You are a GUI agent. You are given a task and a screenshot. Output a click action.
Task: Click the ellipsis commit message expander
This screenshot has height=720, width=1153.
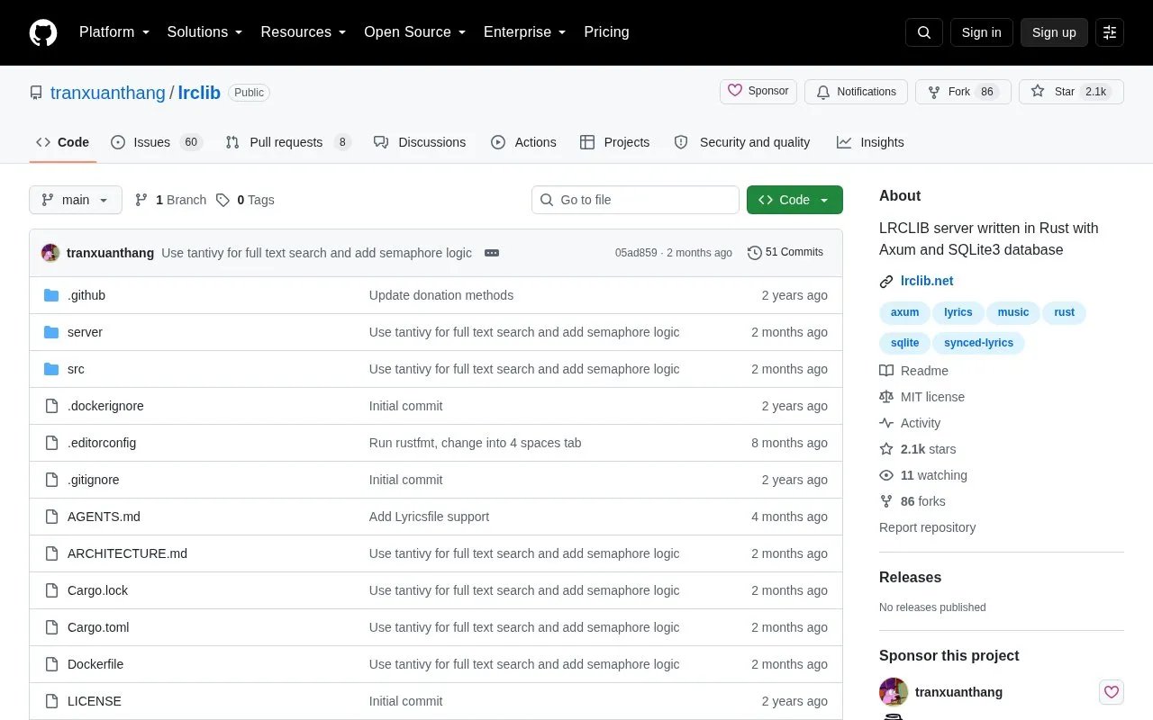point(492,253)
